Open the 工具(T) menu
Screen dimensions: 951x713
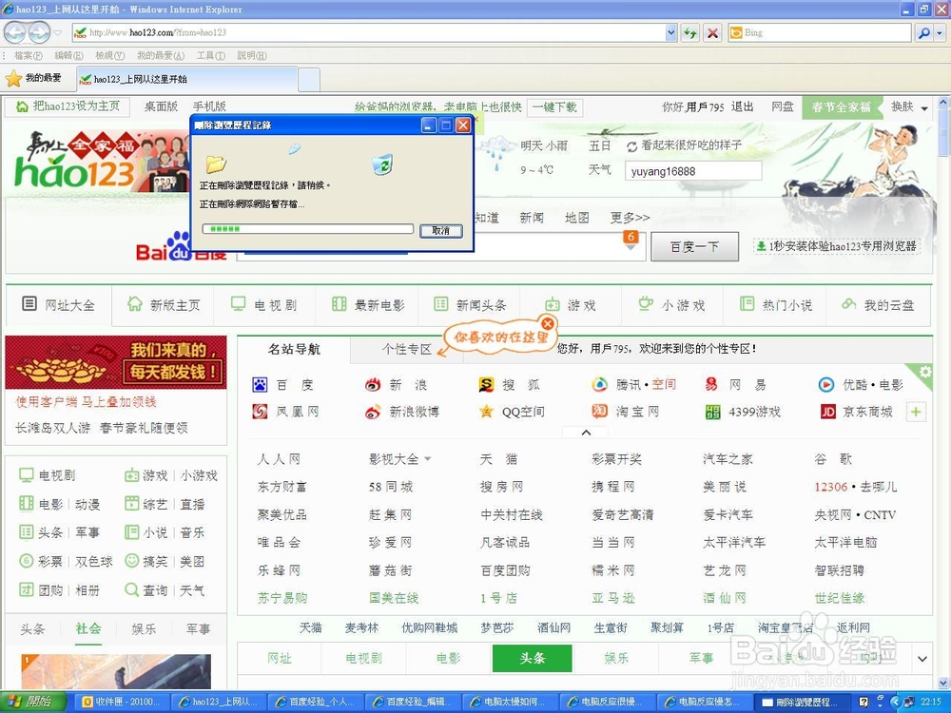point(210,56)
